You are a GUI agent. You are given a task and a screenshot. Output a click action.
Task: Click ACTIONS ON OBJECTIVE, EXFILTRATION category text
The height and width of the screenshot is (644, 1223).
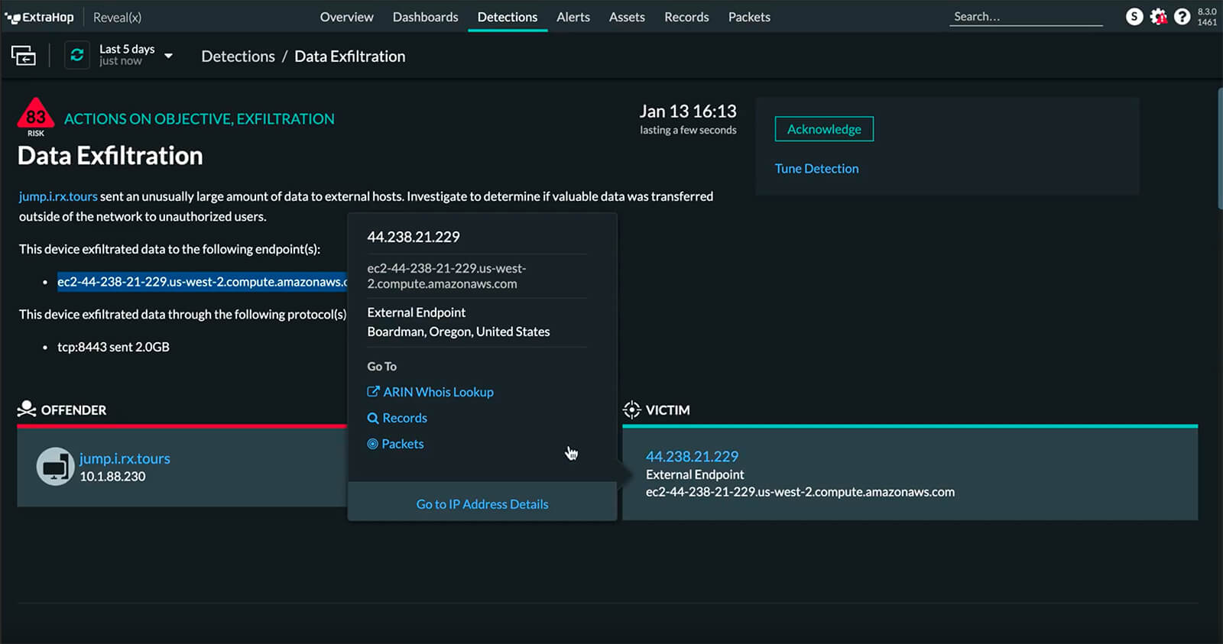click(200, 119)
